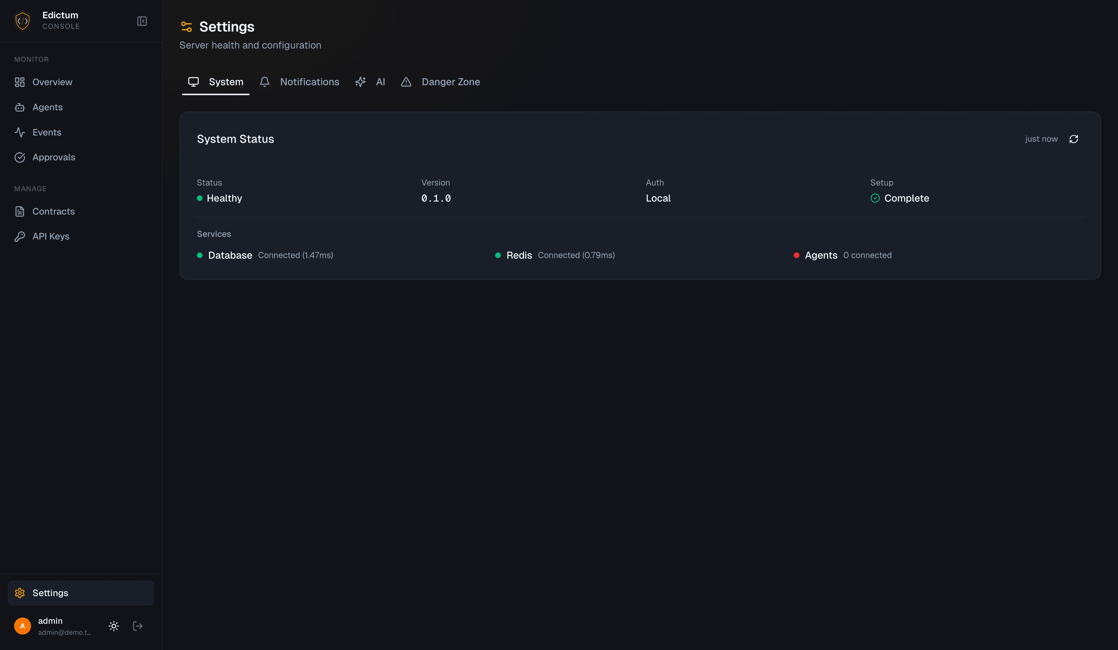Switch to the Notifications tab
Screen dimensions: 1118x650
click(309, 82)
